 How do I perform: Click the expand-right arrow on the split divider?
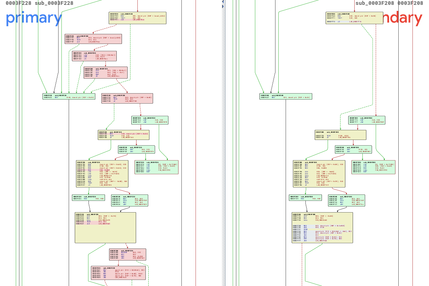coord(223,6)
